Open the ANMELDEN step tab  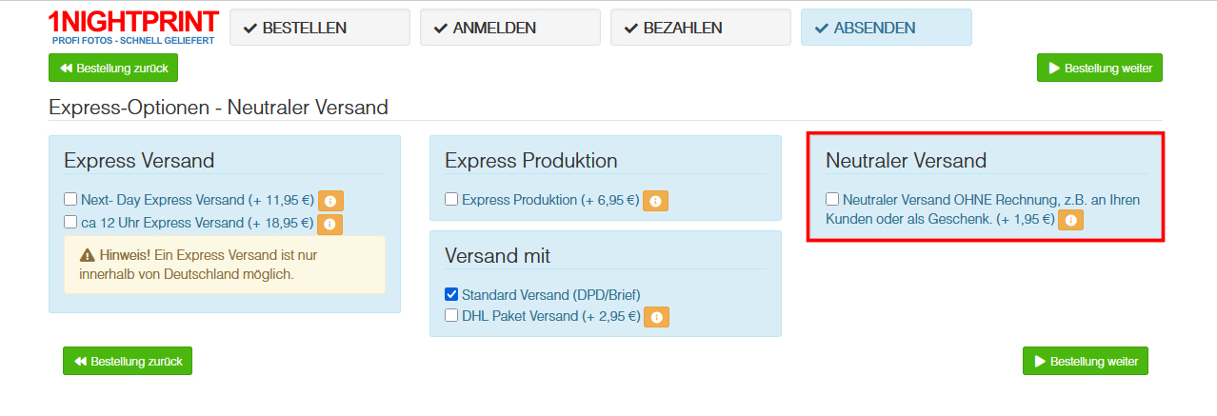(x=510, y=28)
